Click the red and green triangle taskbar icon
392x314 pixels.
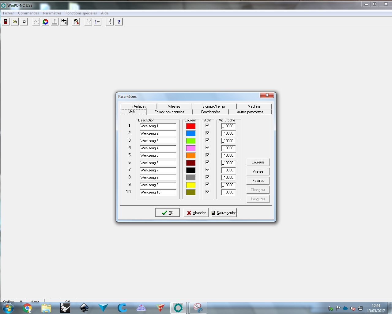(x=160, y=308)
